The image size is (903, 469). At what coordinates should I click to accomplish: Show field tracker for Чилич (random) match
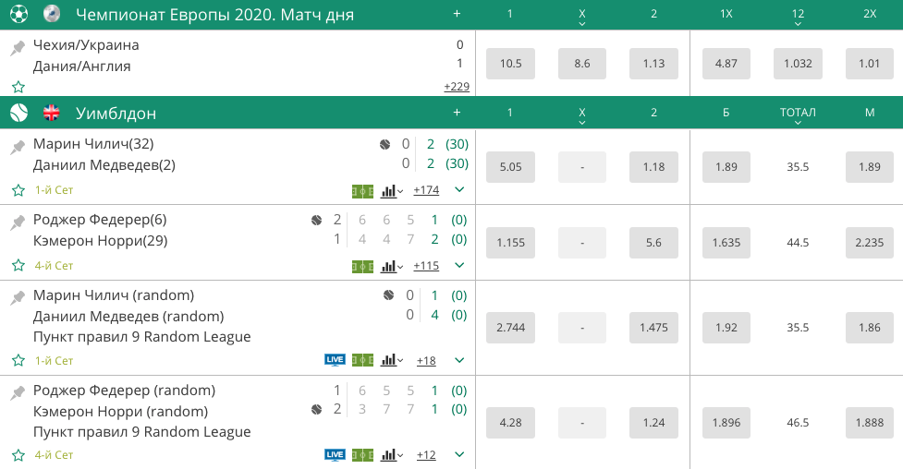click(x=362, y=360)
